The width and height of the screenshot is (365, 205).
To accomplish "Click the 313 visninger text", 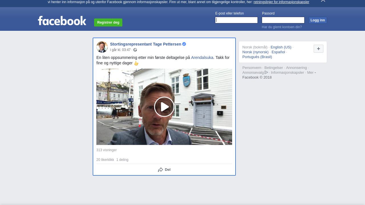I will (x=107, y=150).
